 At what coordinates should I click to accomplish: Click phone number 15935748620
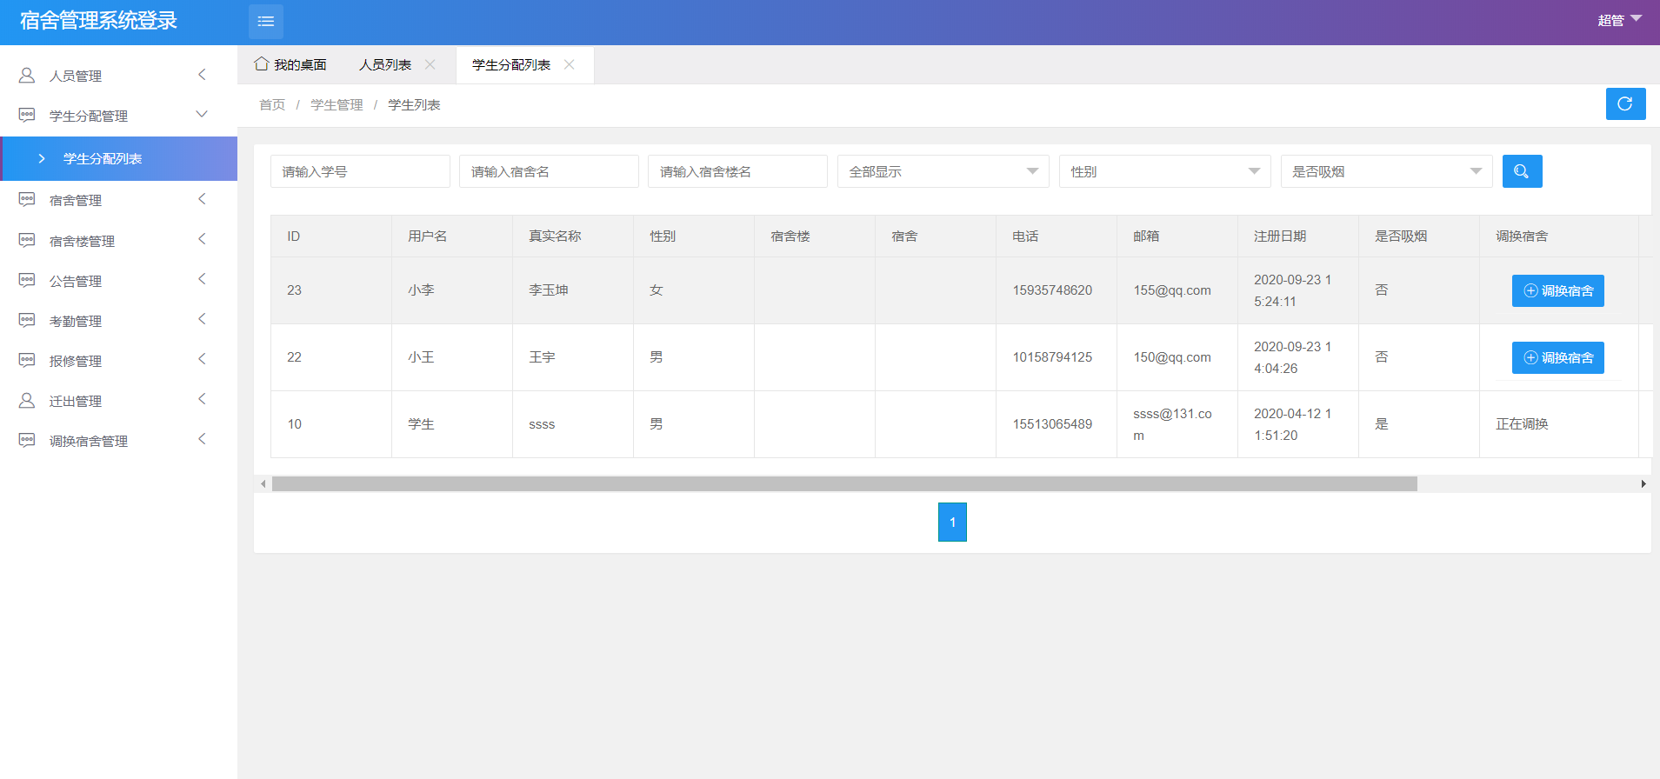(1052, 290)
